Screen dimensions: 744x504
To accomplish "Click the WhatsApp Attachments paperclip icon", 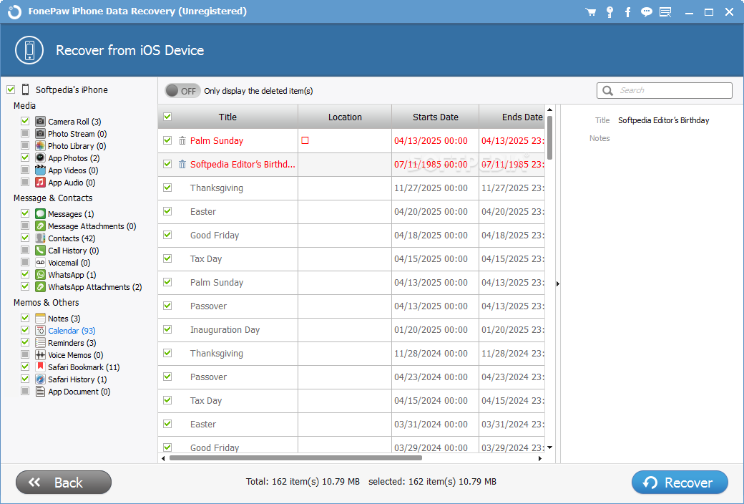I will [40, 287].
